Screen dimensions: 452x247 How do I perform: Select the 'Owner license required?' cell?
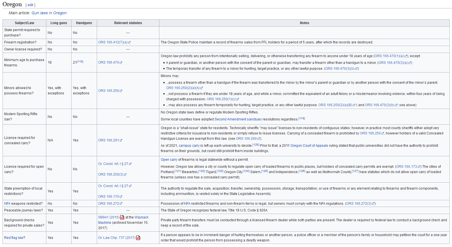pos(24,49)
